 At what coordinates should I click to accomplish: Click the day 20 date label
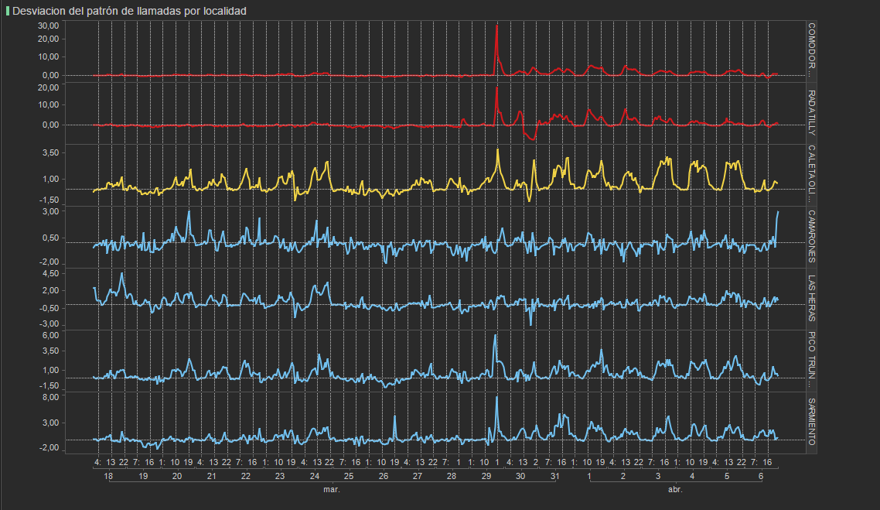click(x=177, y=476)
